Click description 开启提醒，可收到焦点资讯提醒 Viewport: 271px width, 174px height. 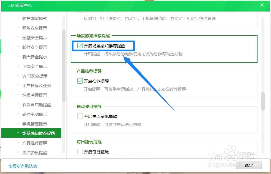click(113, 124)
